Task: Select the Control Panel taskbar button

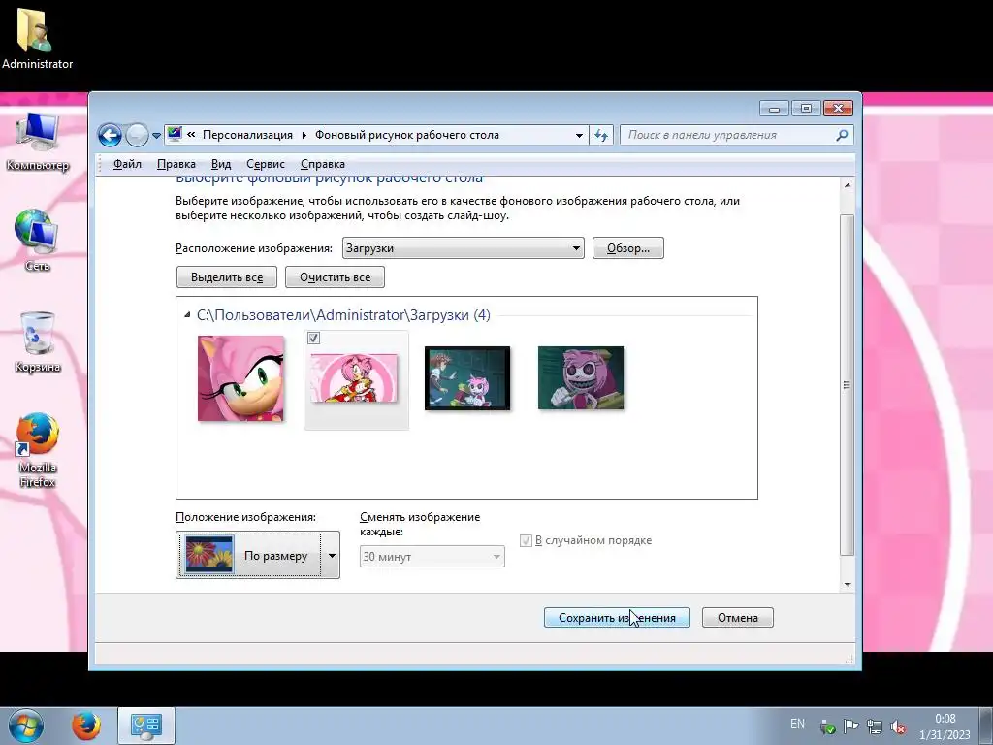Action: [x=146, y=726]
